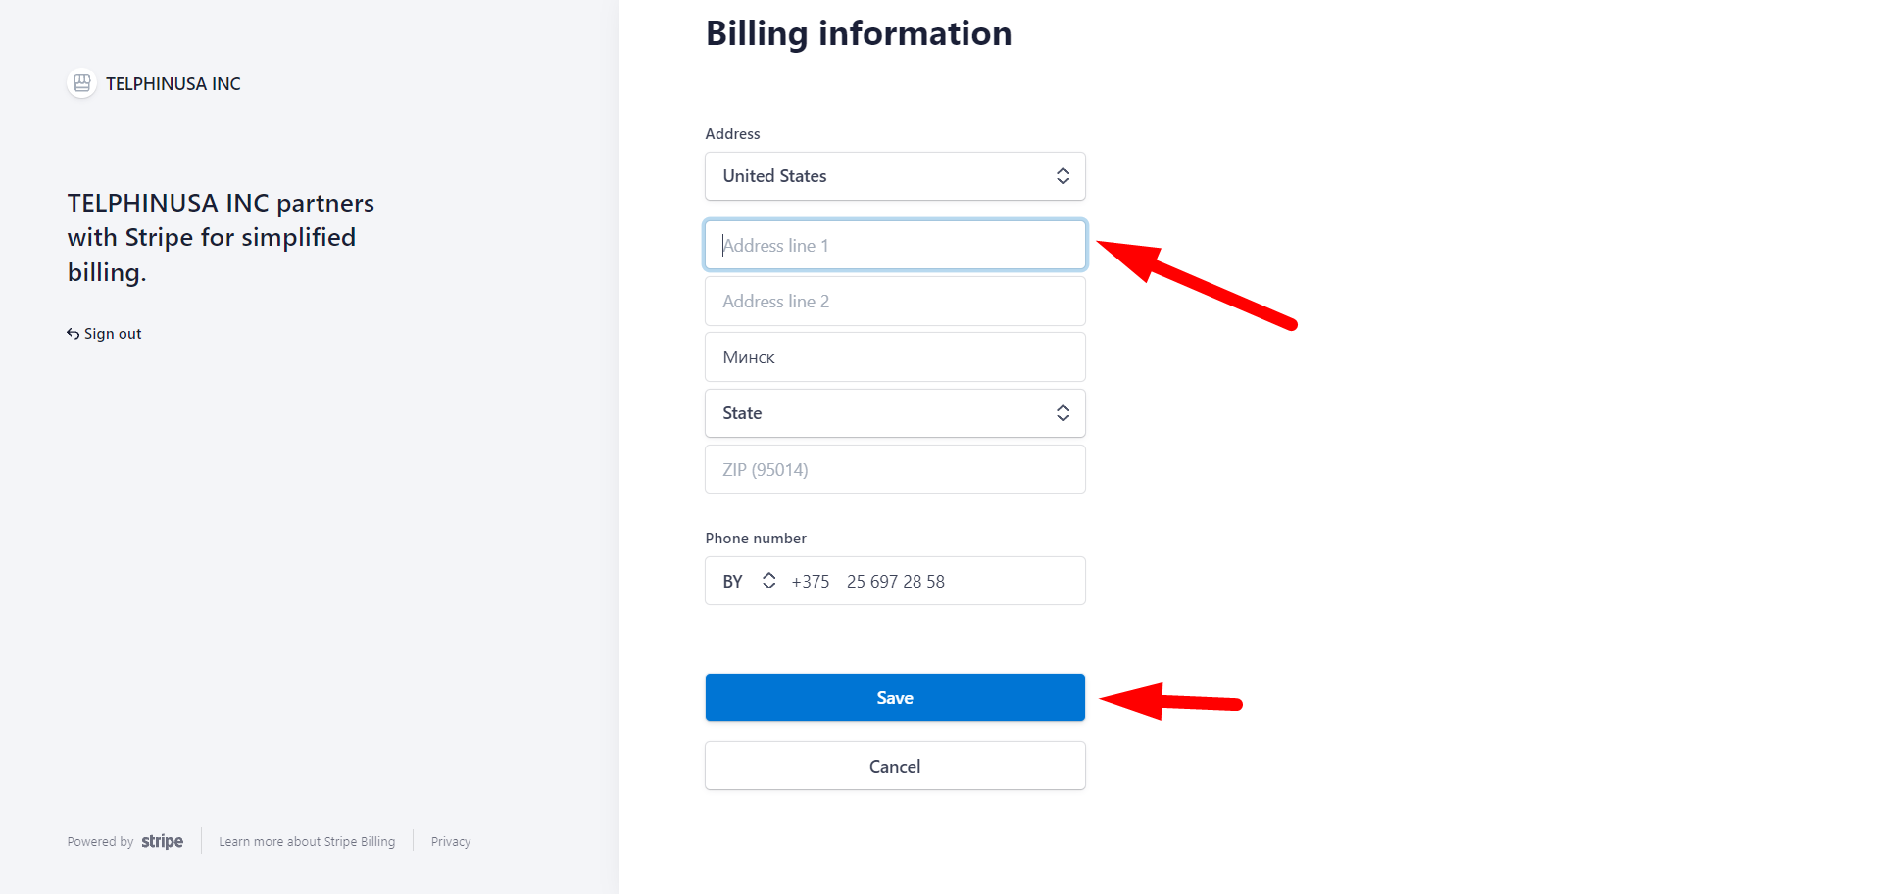Sign out via the Sign out text

(x=113, y=334)
